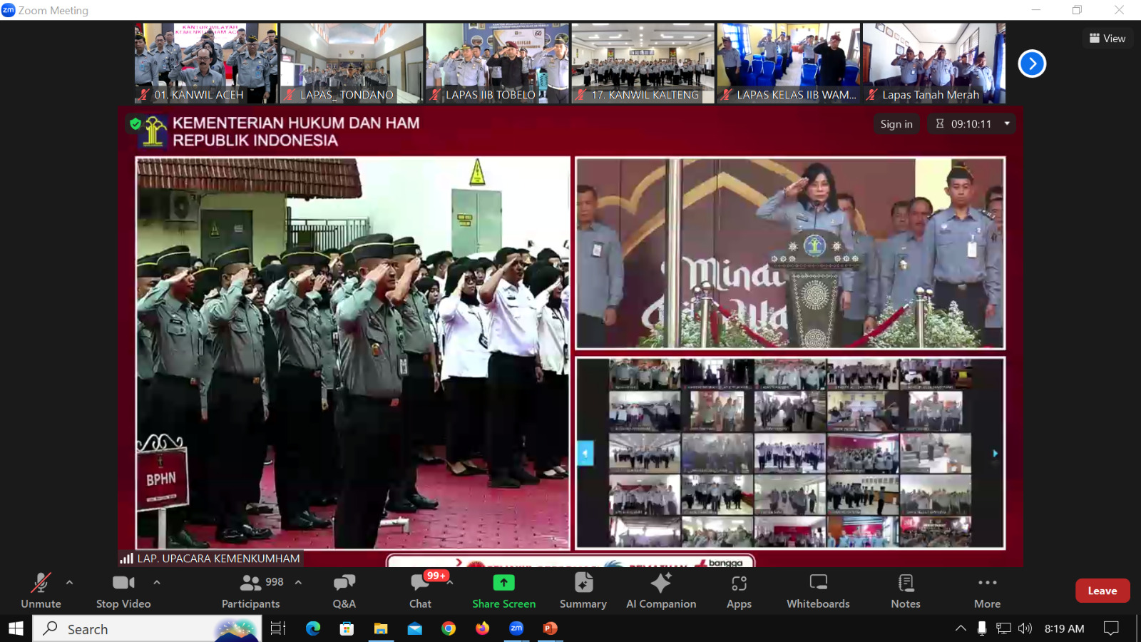Open Whiteboards
The image size is (1141, 642).
point(818,591)
